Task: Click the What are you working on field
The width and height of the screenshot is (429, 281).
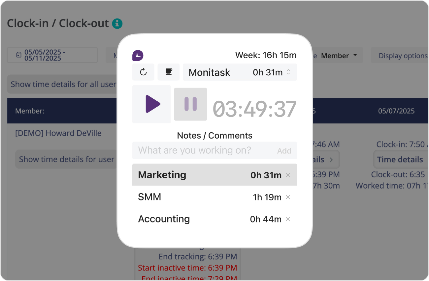Action: (x=198, y=150)
